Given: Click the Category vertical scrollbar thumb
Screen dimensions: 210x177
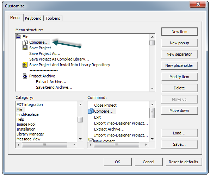Looking at the screenshot, I should (x=80, y=120).
